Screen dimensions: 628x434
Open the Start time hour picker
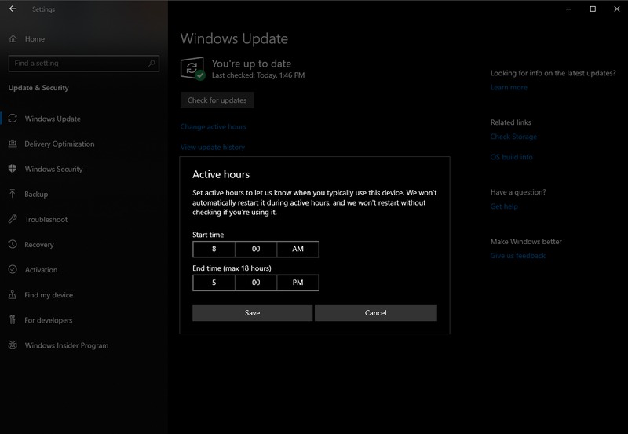214,250
